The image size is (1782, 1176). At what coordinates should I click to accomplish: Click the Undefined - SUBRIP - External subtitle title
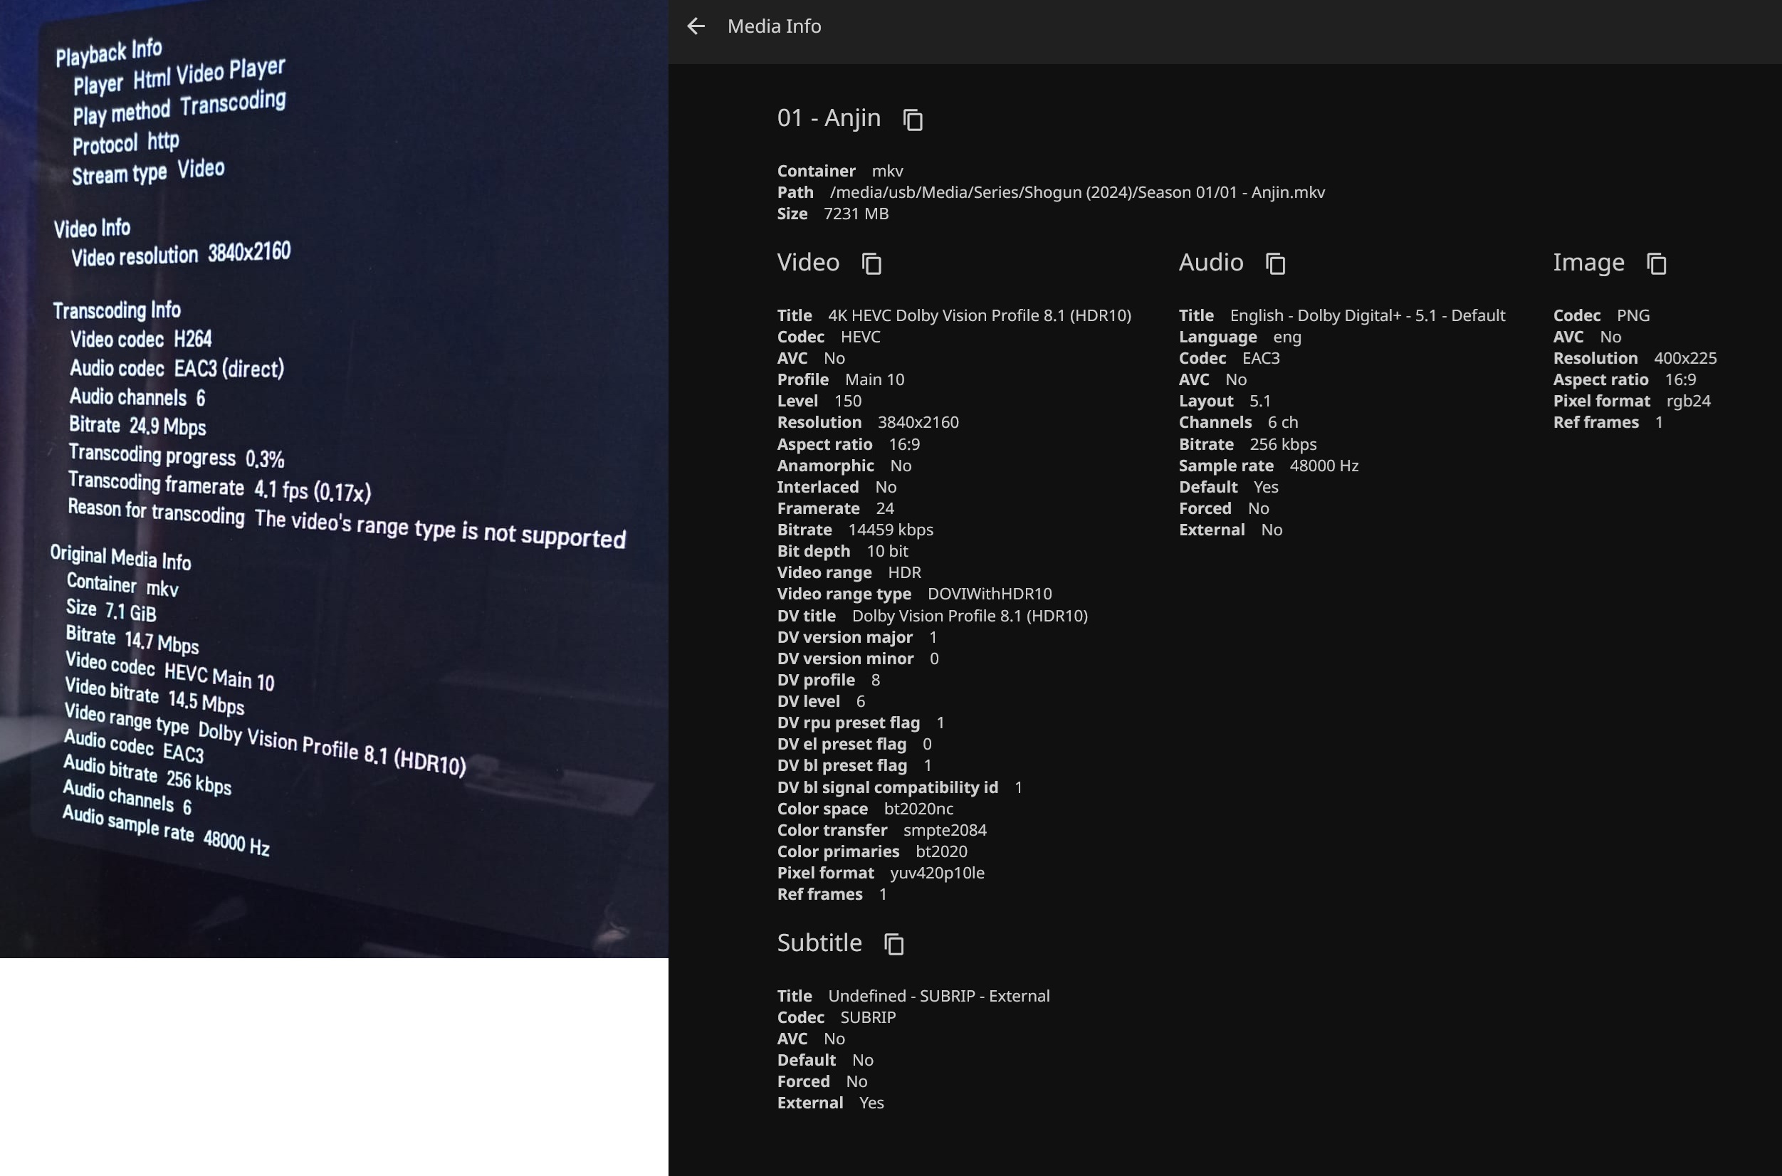(938, 996)
